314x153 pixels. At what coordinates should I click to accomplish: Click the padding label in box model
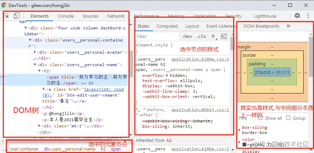point(257,64)
